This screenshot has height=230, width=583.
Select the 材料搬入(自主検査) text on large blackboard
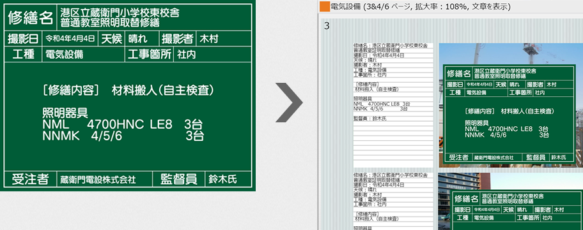coord(163,90)
